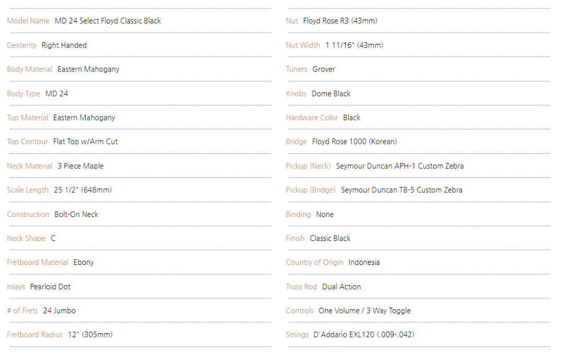This screenshot has height=352, width=564.
Task: Click the # of Frets label
Action: tap(22, 311)
